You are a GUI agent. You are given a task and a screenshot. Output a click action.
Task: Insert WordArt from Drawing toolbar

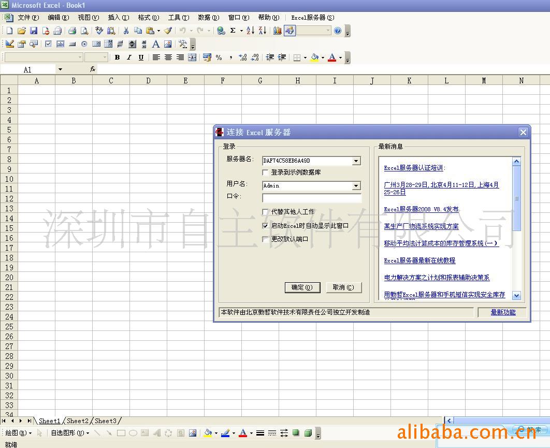point(157,433)
